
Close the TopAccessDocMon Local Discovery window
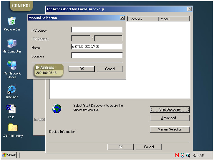(x=190, y=9)
